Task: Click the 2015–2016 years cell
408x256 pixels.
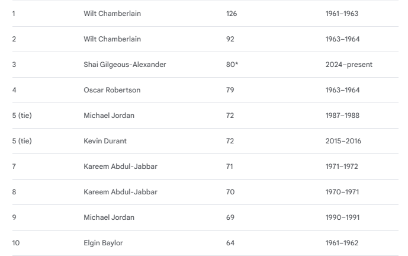Action: coord(343,141)
